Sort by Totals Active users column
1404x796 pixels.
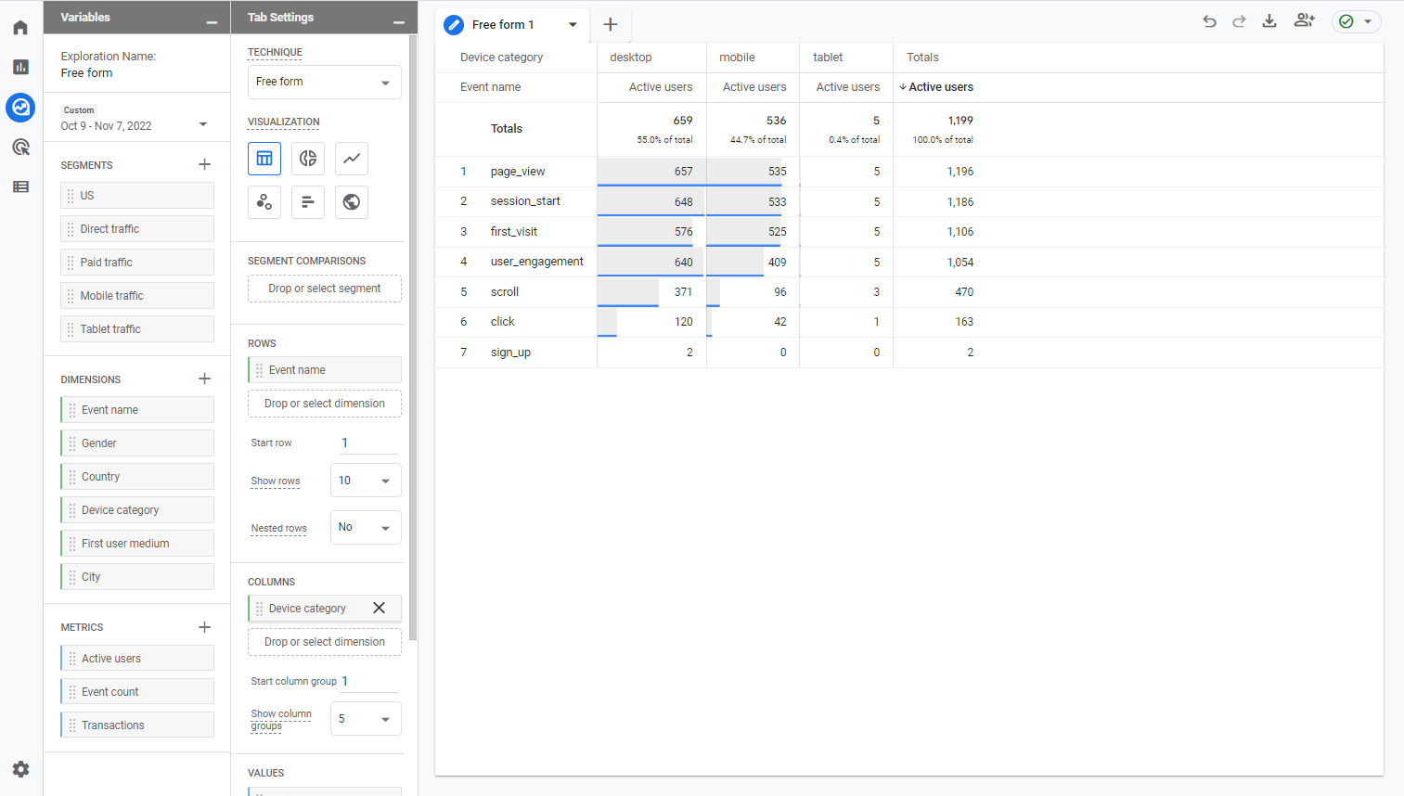pos(940,87)
